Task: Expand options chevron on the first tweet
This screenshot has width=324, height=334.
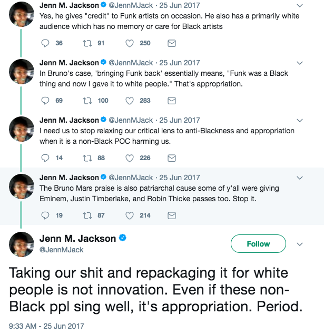Action: tap(300, 6)
